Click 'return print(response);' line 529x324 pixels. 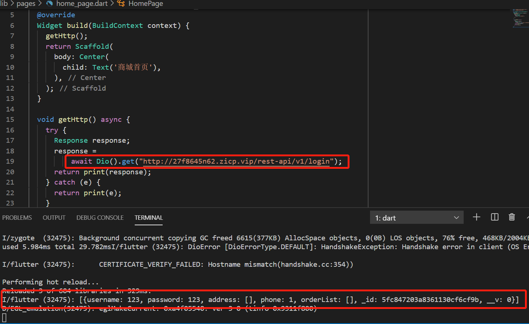(x=102, y=172)
